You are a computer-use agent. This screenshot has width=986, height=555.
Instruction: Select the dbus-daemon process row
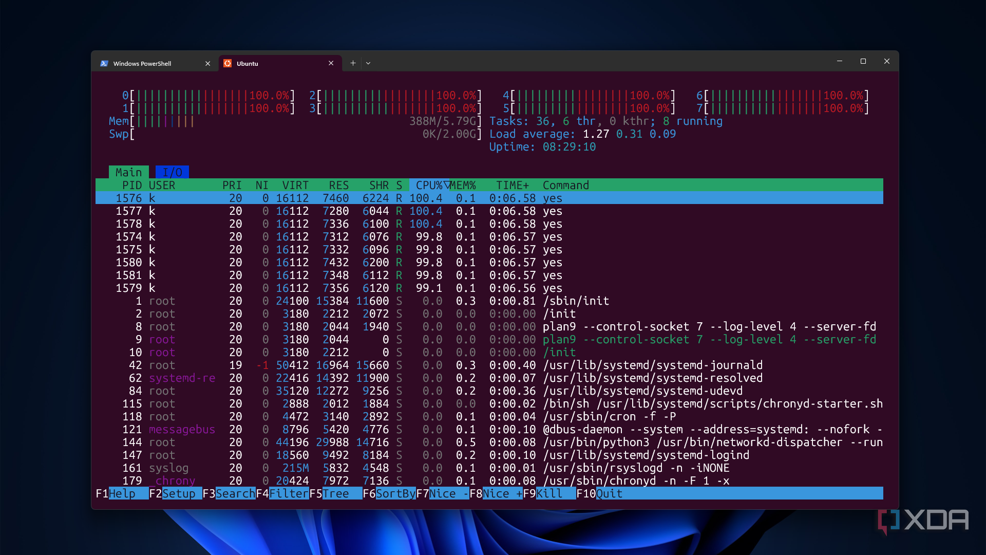489,429
